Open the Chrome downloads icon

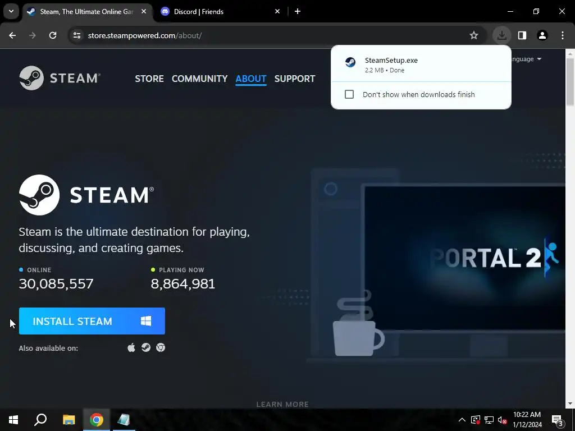[x=501, y=35]
